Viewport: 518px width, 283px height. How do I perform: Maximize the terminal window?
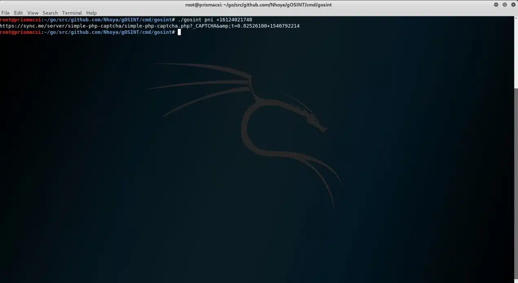[505, 4]
